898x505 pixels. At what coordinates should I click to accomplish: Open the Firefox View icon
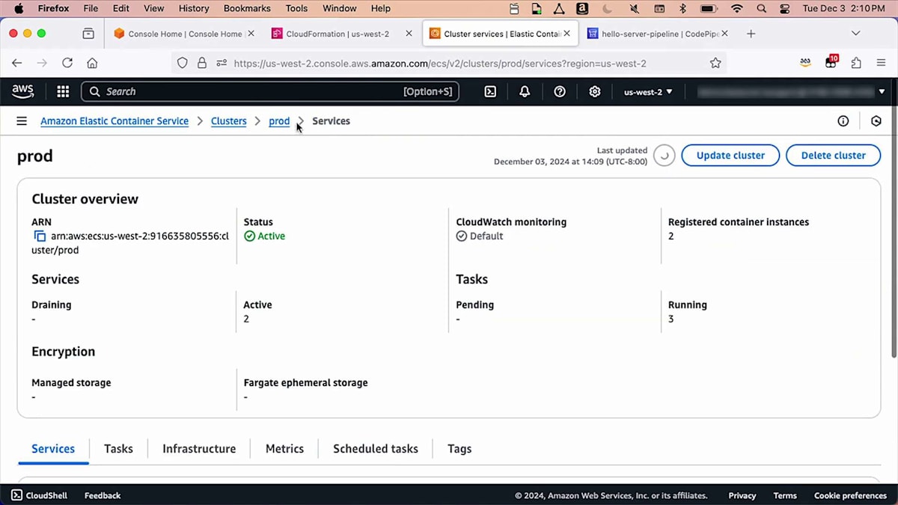point(88,34)
